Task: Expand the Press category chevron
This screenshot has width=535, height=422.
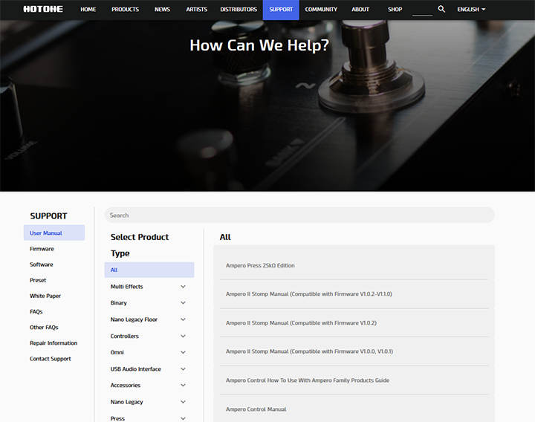Action: pyautogui.click(x=183, y=418)
